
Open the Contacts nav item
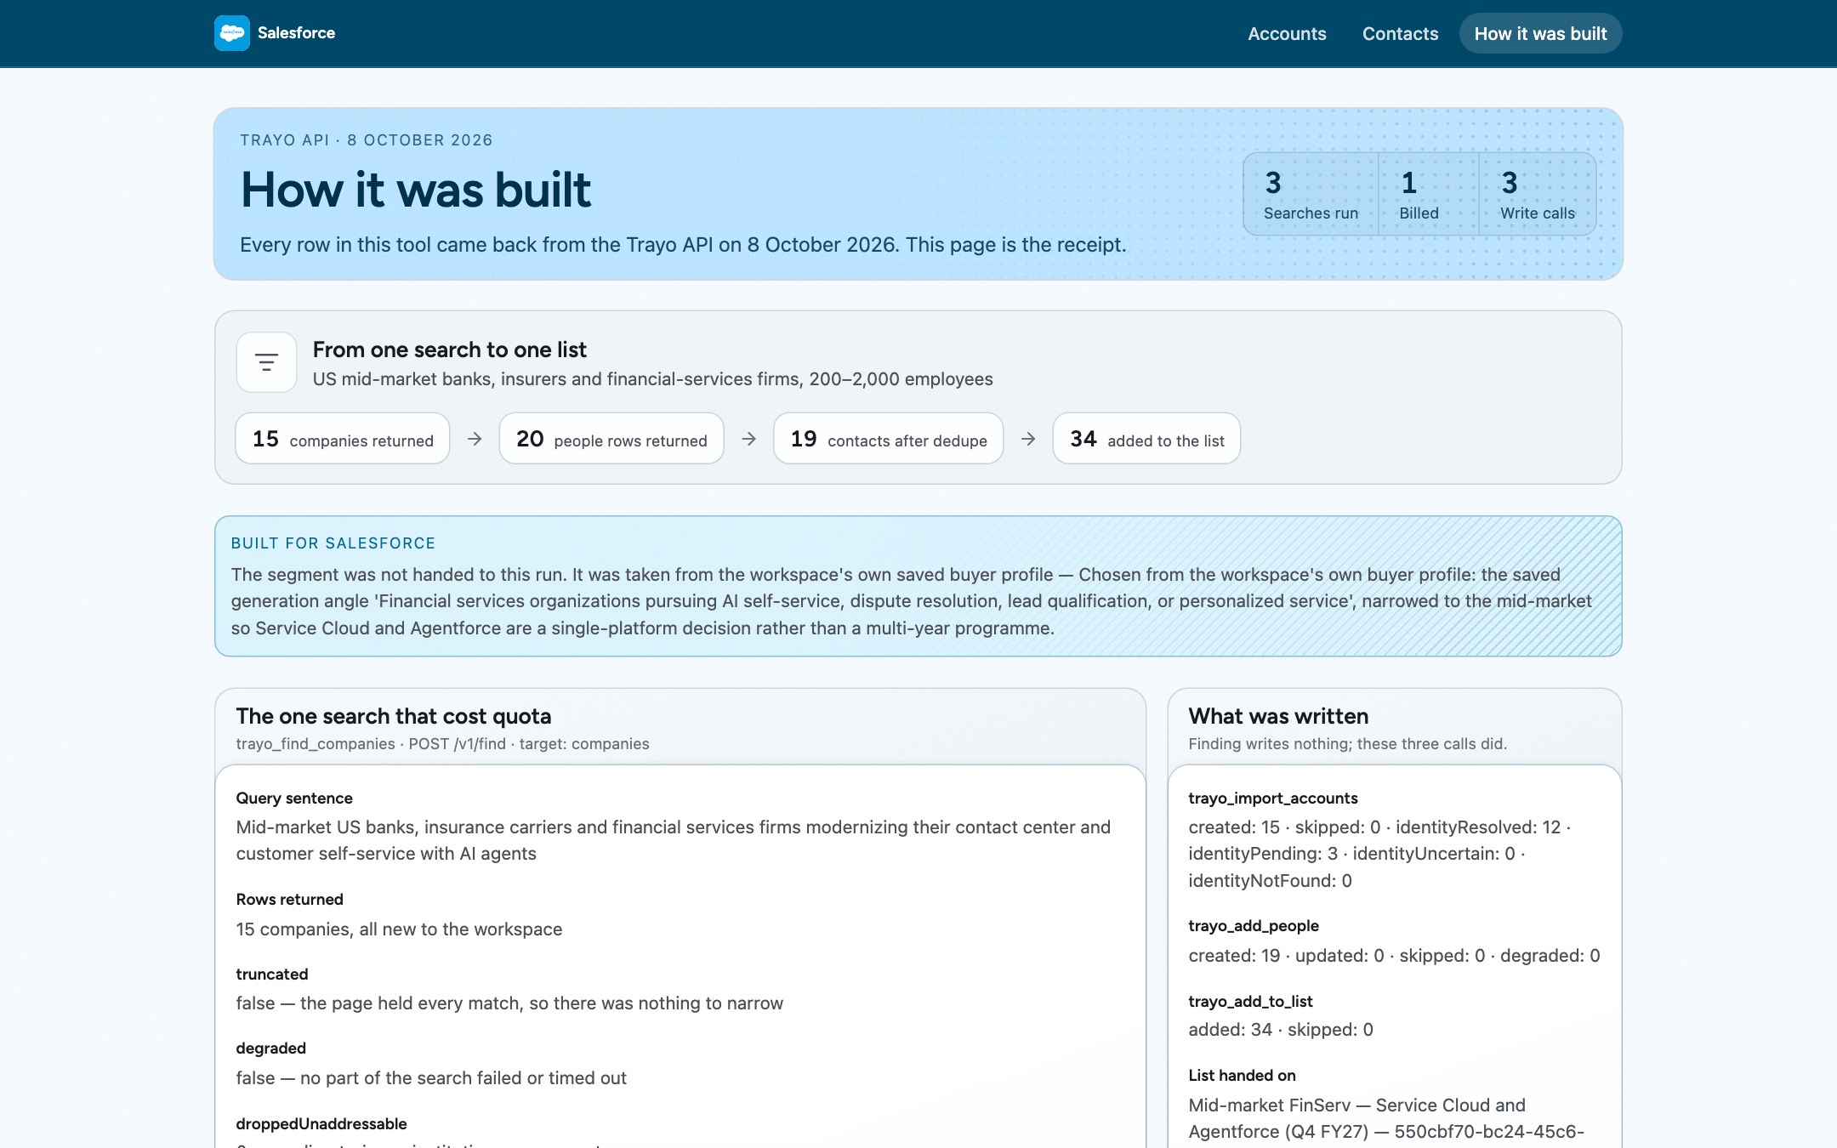point(1400,33)
